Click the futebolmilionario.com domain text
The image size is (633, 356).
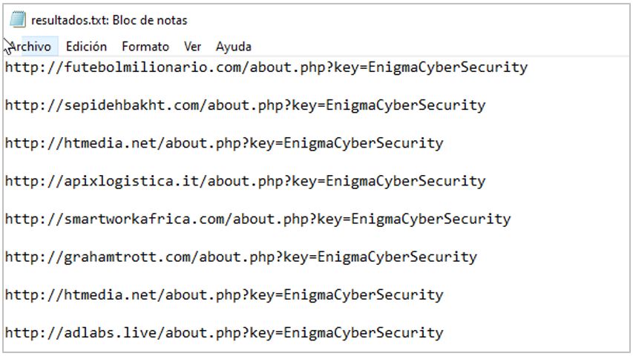[152, 67]
